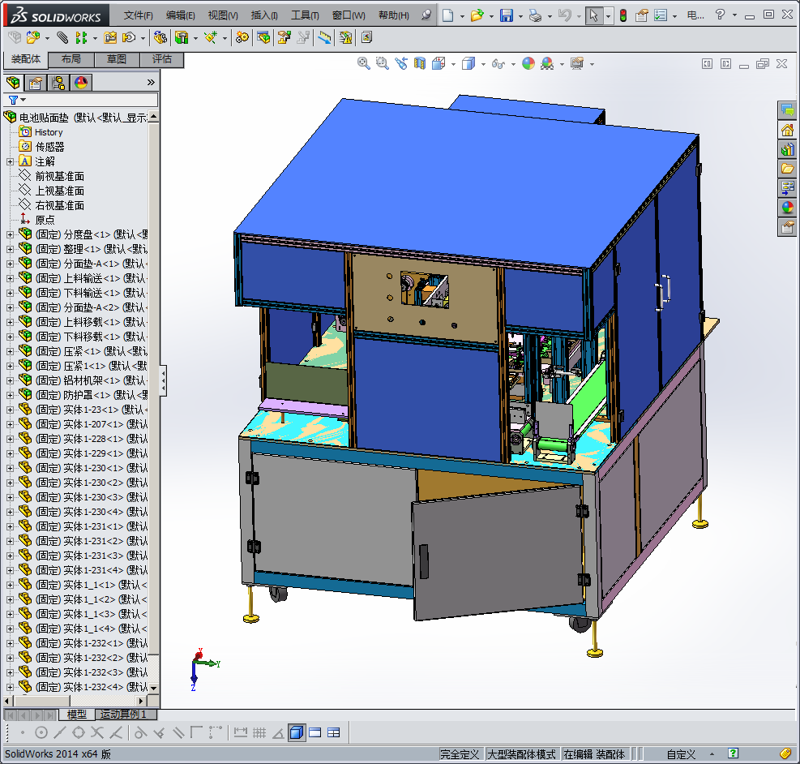
Task: Click the Edit Appearance color ball icon
Action: click(528, 63)
